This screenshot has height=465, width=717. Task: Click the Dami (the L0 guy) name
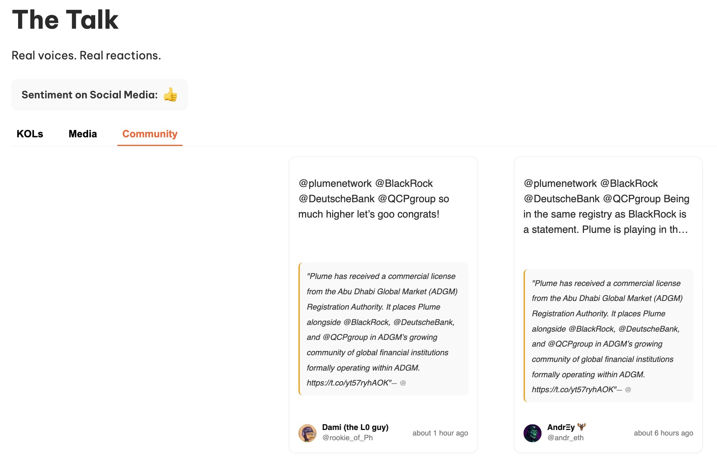coord(355,427)
